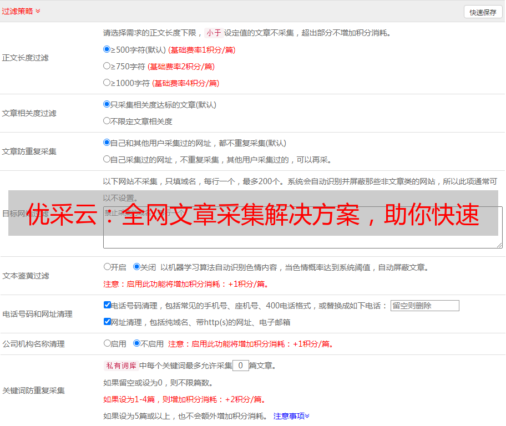Image resolution: width=506 pixels, height=426 pixels.
Task: Click the 快速保存 button
Action: pyautogui.click(x=483, y=12)
